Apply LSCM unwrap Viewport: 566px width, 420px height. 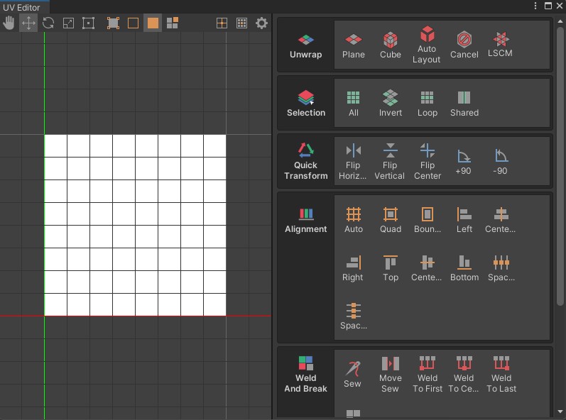pos(500,45)
